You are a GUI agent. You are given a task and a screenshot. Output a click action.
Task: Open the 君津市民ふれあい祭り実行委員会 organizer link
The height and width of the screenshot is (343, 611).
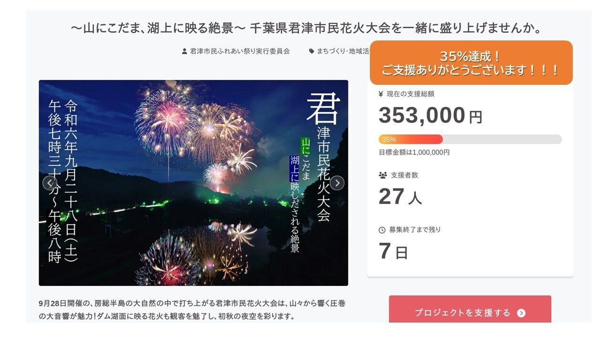(x=240, y=51)
